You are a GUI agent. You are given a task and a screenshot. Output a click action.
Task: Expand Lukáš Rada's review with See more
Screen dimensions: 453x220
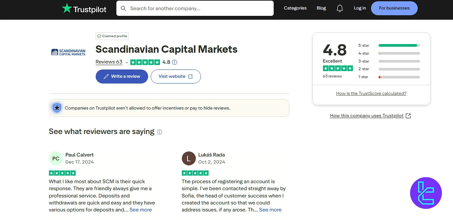click(270, 210)
